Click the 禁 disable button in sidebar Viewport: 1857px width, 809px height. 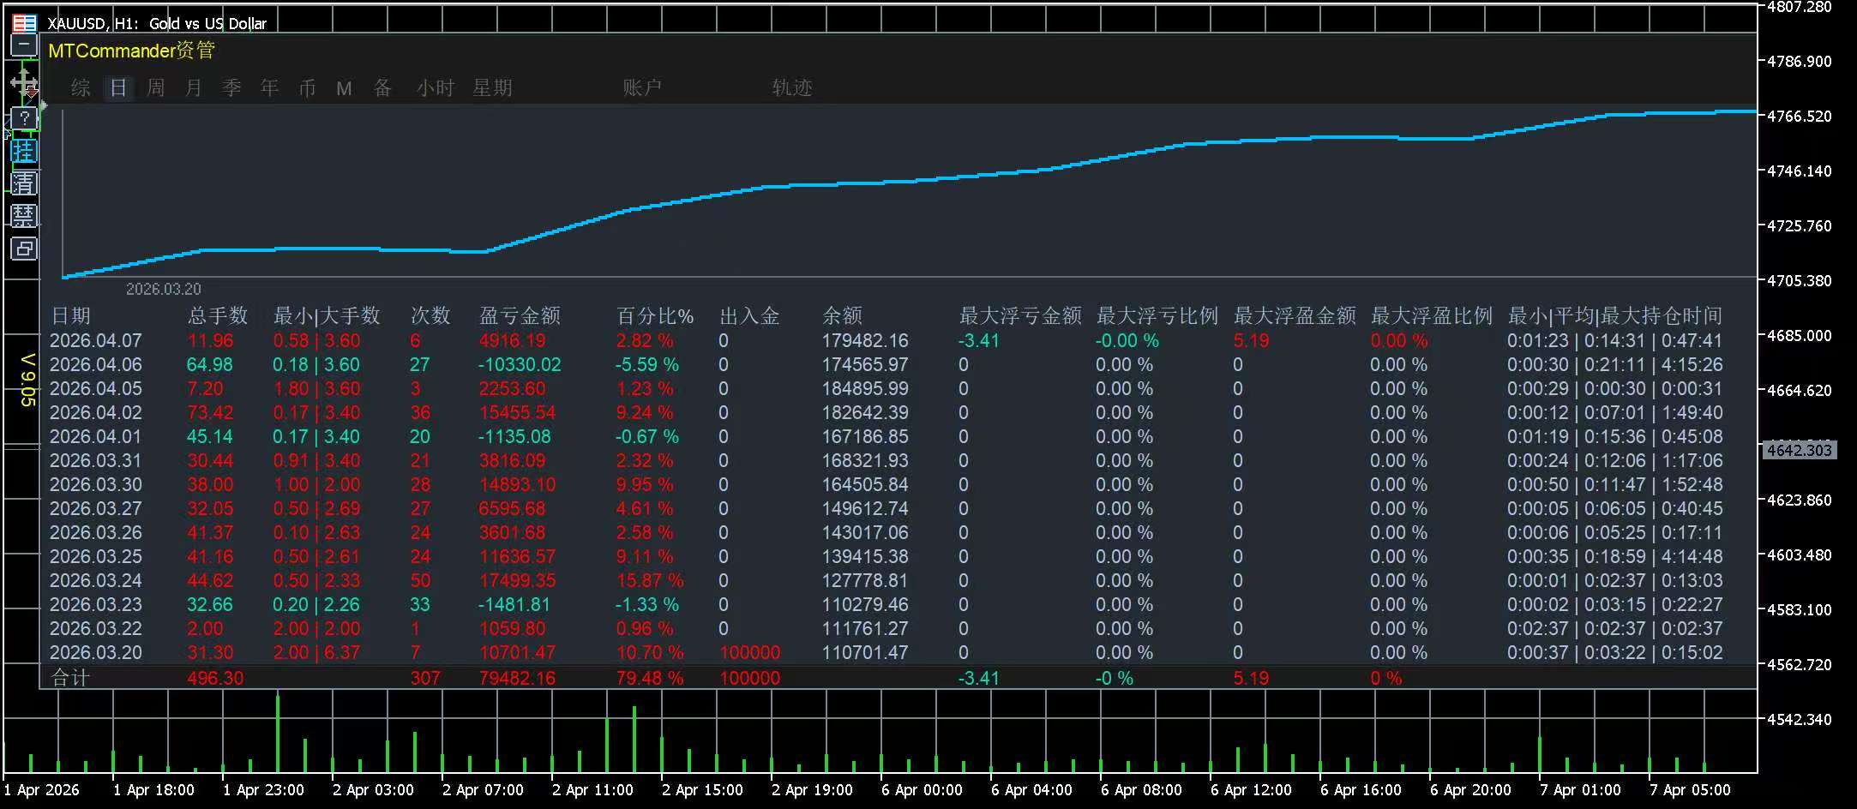click(24, 216)
